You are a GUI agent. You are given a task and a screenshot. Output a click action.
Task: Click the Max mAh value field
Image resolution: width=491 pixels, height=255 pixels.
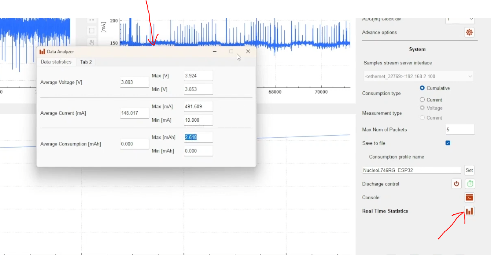pos(198,137)
